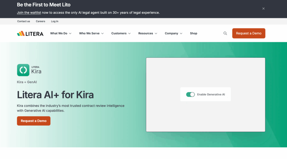Expand the Customers chevron
The height and width of the screenshot is (159, 287).
(129, 33)
